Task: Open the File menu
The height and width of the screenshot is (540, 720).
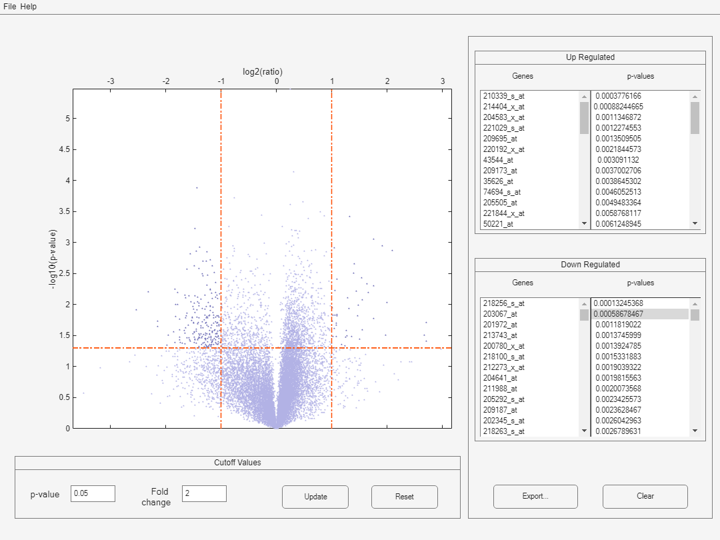Action: 8,6
